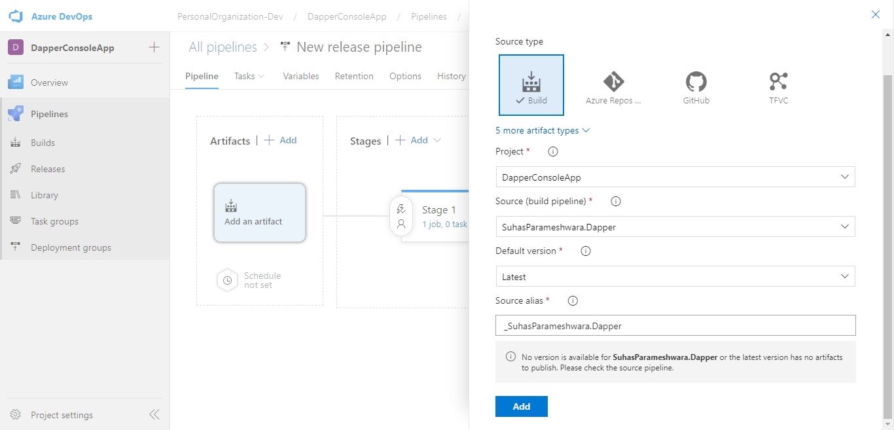Switch to the Options tab
The height and width of the screenshot is (430, 894).
coord(405,76)
